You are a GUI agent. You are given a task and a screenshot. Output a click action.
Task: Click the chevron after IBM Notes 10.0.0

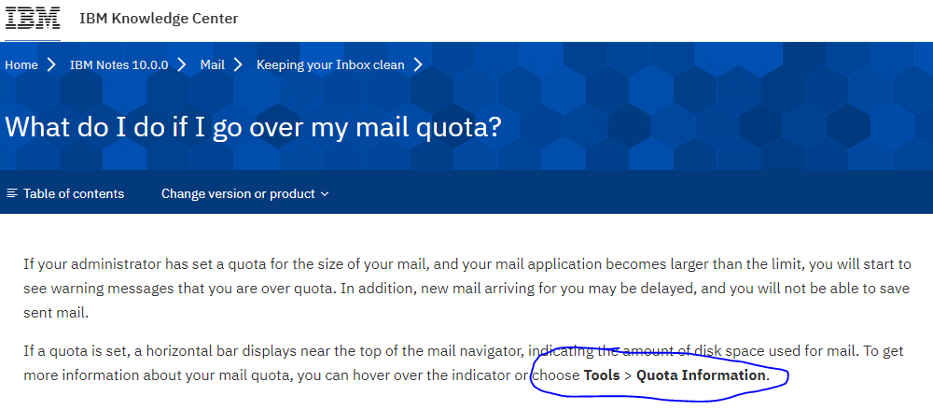tap(183, 65)
